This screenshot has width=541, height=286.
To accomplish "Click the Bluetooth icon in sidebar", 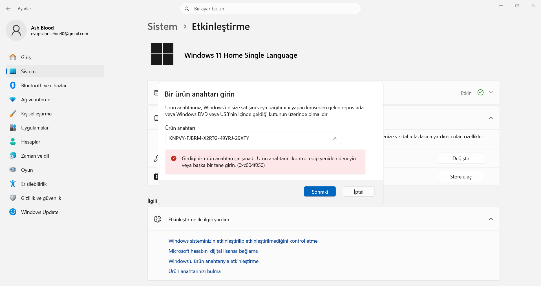I will click(x=13, y=85).
